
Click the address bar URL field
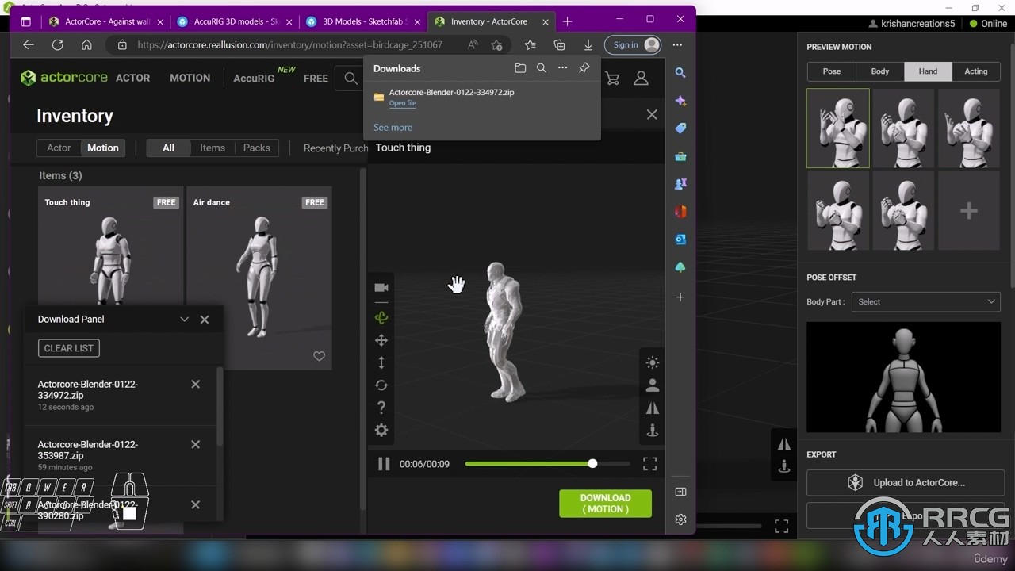289,45
